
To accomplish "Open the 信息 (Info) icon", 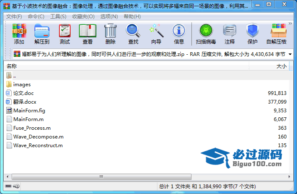I will pos(179,30).
